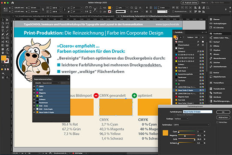This screenshot has height=155, width=232.
Task: Select the Type tool
Action: click(3, 30)
